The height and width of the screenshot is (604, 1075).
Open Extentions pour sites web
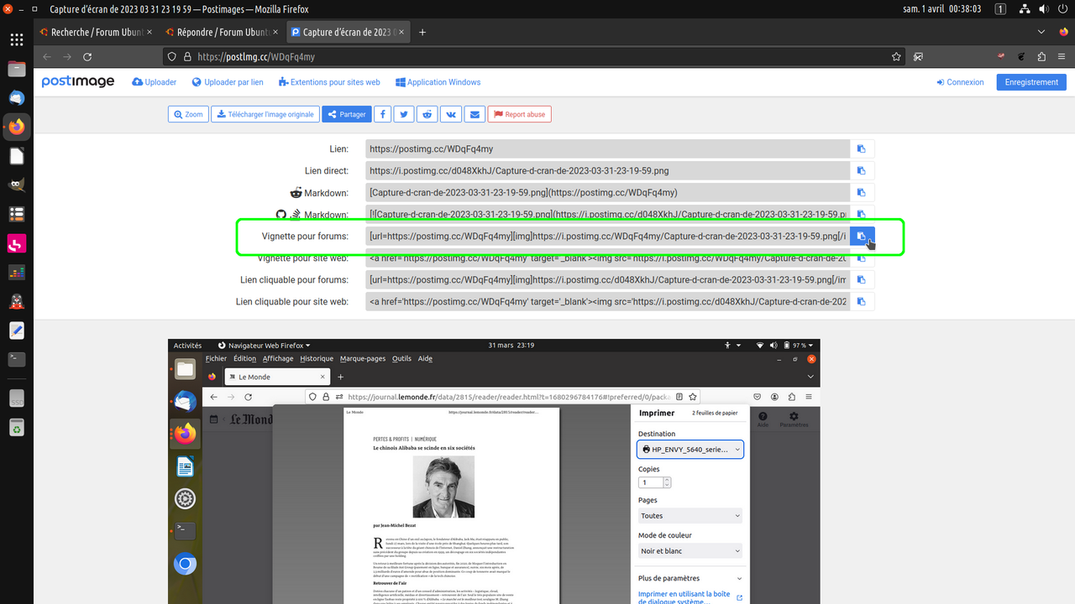coord(329,82)
